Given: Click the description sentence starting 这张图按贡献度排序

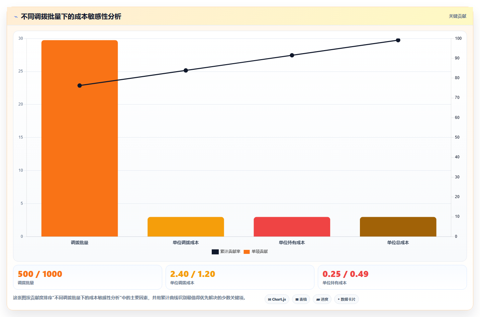Looking at the screenshot, I should (x=129, y=298).
